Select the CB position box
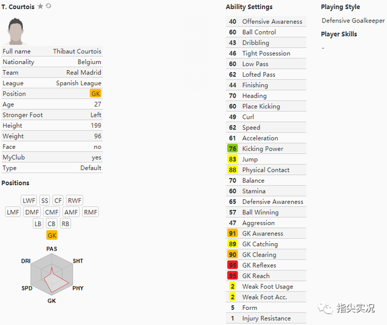The width and height of the screenshot is (387, 325). (x=51, y=224)
